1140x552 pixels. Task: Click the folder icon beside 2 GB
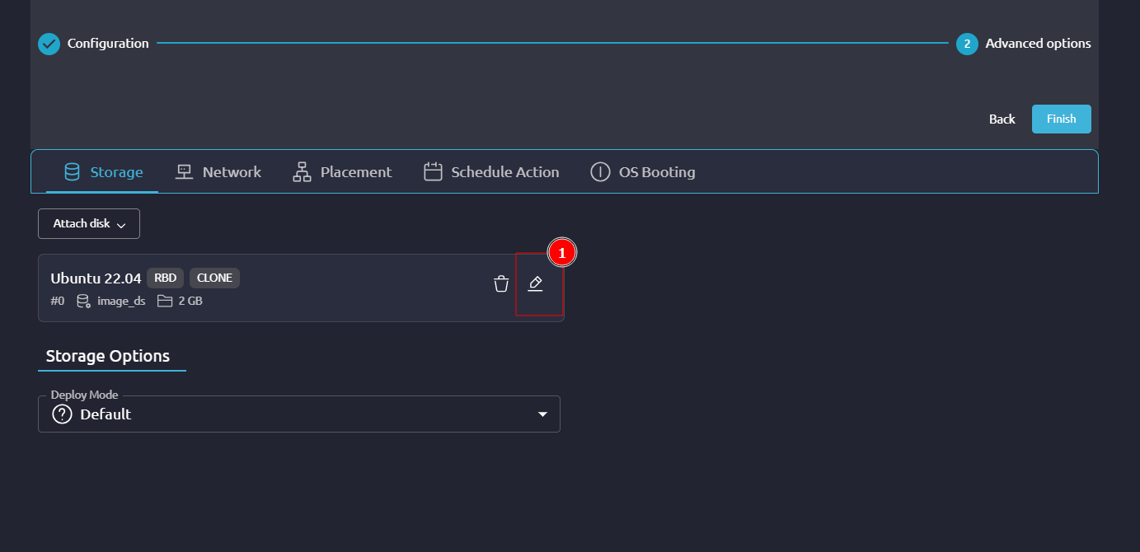click(x=165, y=301)
